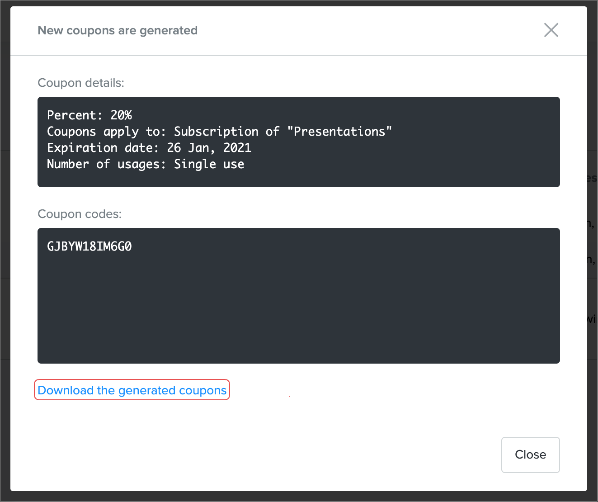Click the word "Subscription" in the details
Image resolution: width=598 pixels, height=502 pixels.
(x=216, y=132)
